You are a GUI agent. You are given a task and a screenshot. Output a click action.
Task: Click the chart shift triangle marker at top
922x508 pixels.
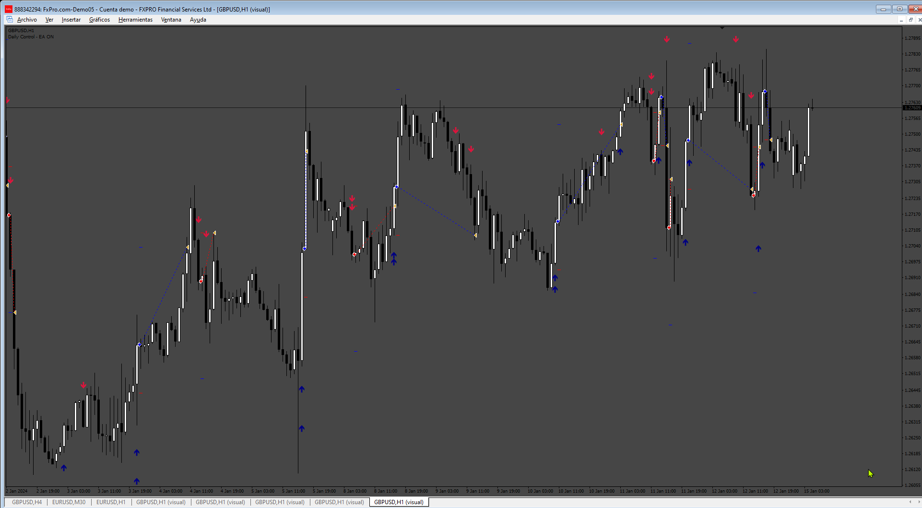pyautogui.click(x=722, y=28)
